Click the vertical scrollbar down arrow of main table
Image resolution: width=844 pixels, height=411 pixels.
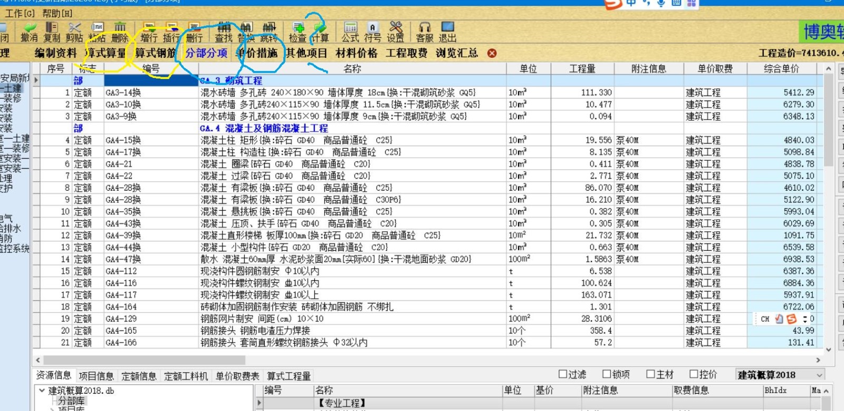click(x=828, y=349)
